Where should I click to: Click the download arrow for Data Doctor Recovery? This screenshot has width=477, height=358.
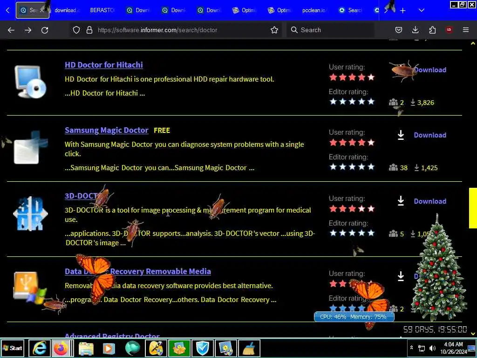pos(401,276)
